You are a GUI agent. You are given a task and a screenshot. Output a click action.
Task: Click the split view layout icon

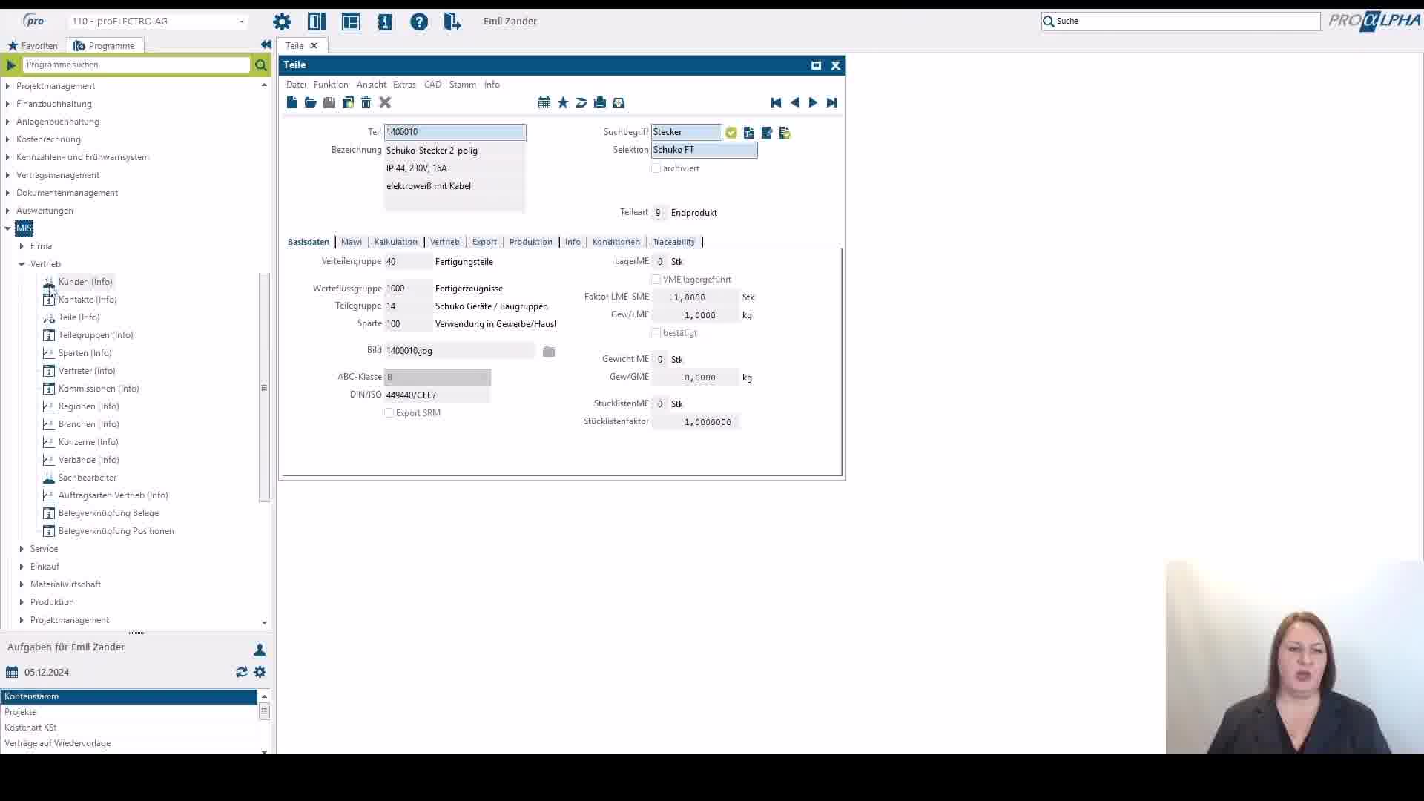[317, 22]
